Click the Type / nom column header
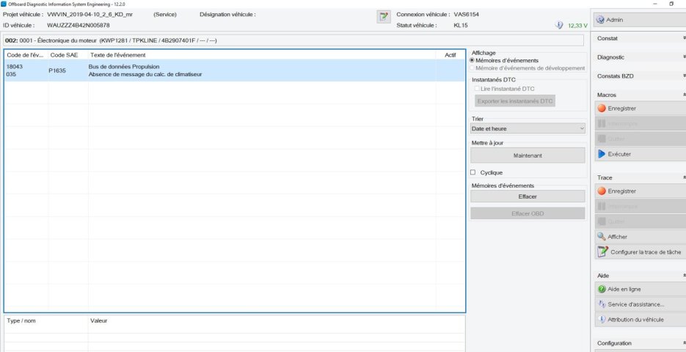Viewport: 686px width, 352px height. tap(46, 320)
